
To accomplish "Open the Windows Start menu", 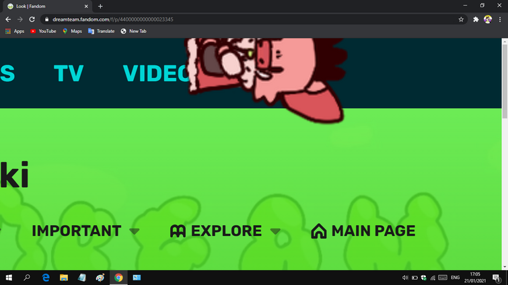I will tap(9, 278).
